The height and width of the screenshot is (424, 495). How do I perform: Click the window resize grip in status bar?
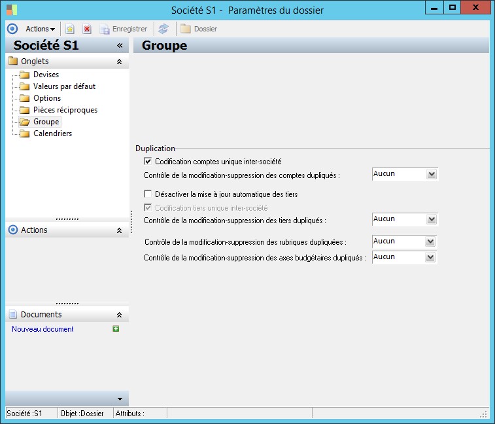click(484, 414)
